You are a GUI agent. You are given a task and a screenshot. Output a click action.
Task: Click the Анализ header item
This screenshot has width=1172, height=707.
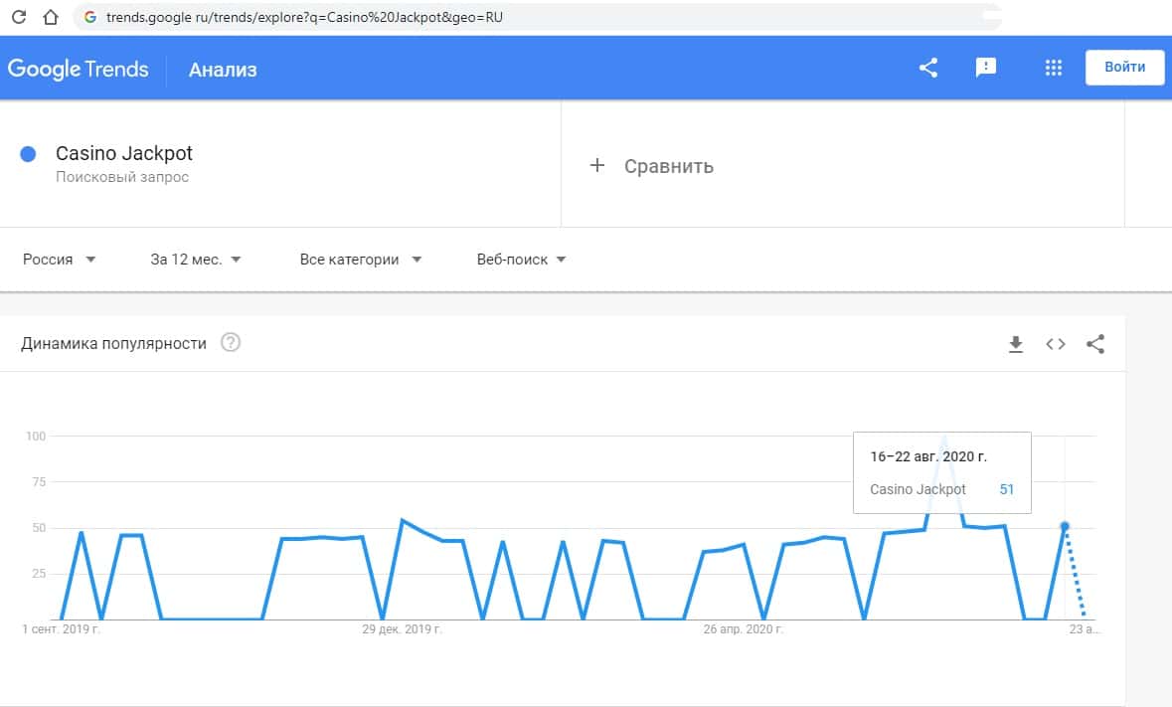coord(224,70)
